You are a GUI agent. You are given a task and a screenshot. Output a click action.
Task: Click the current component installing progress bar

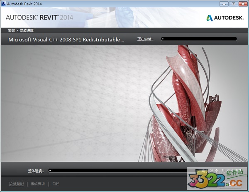click(199, 39)
